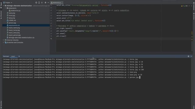
Task: Click the editor vertical scrollbar warning stripe
Action: pos(192,32)
